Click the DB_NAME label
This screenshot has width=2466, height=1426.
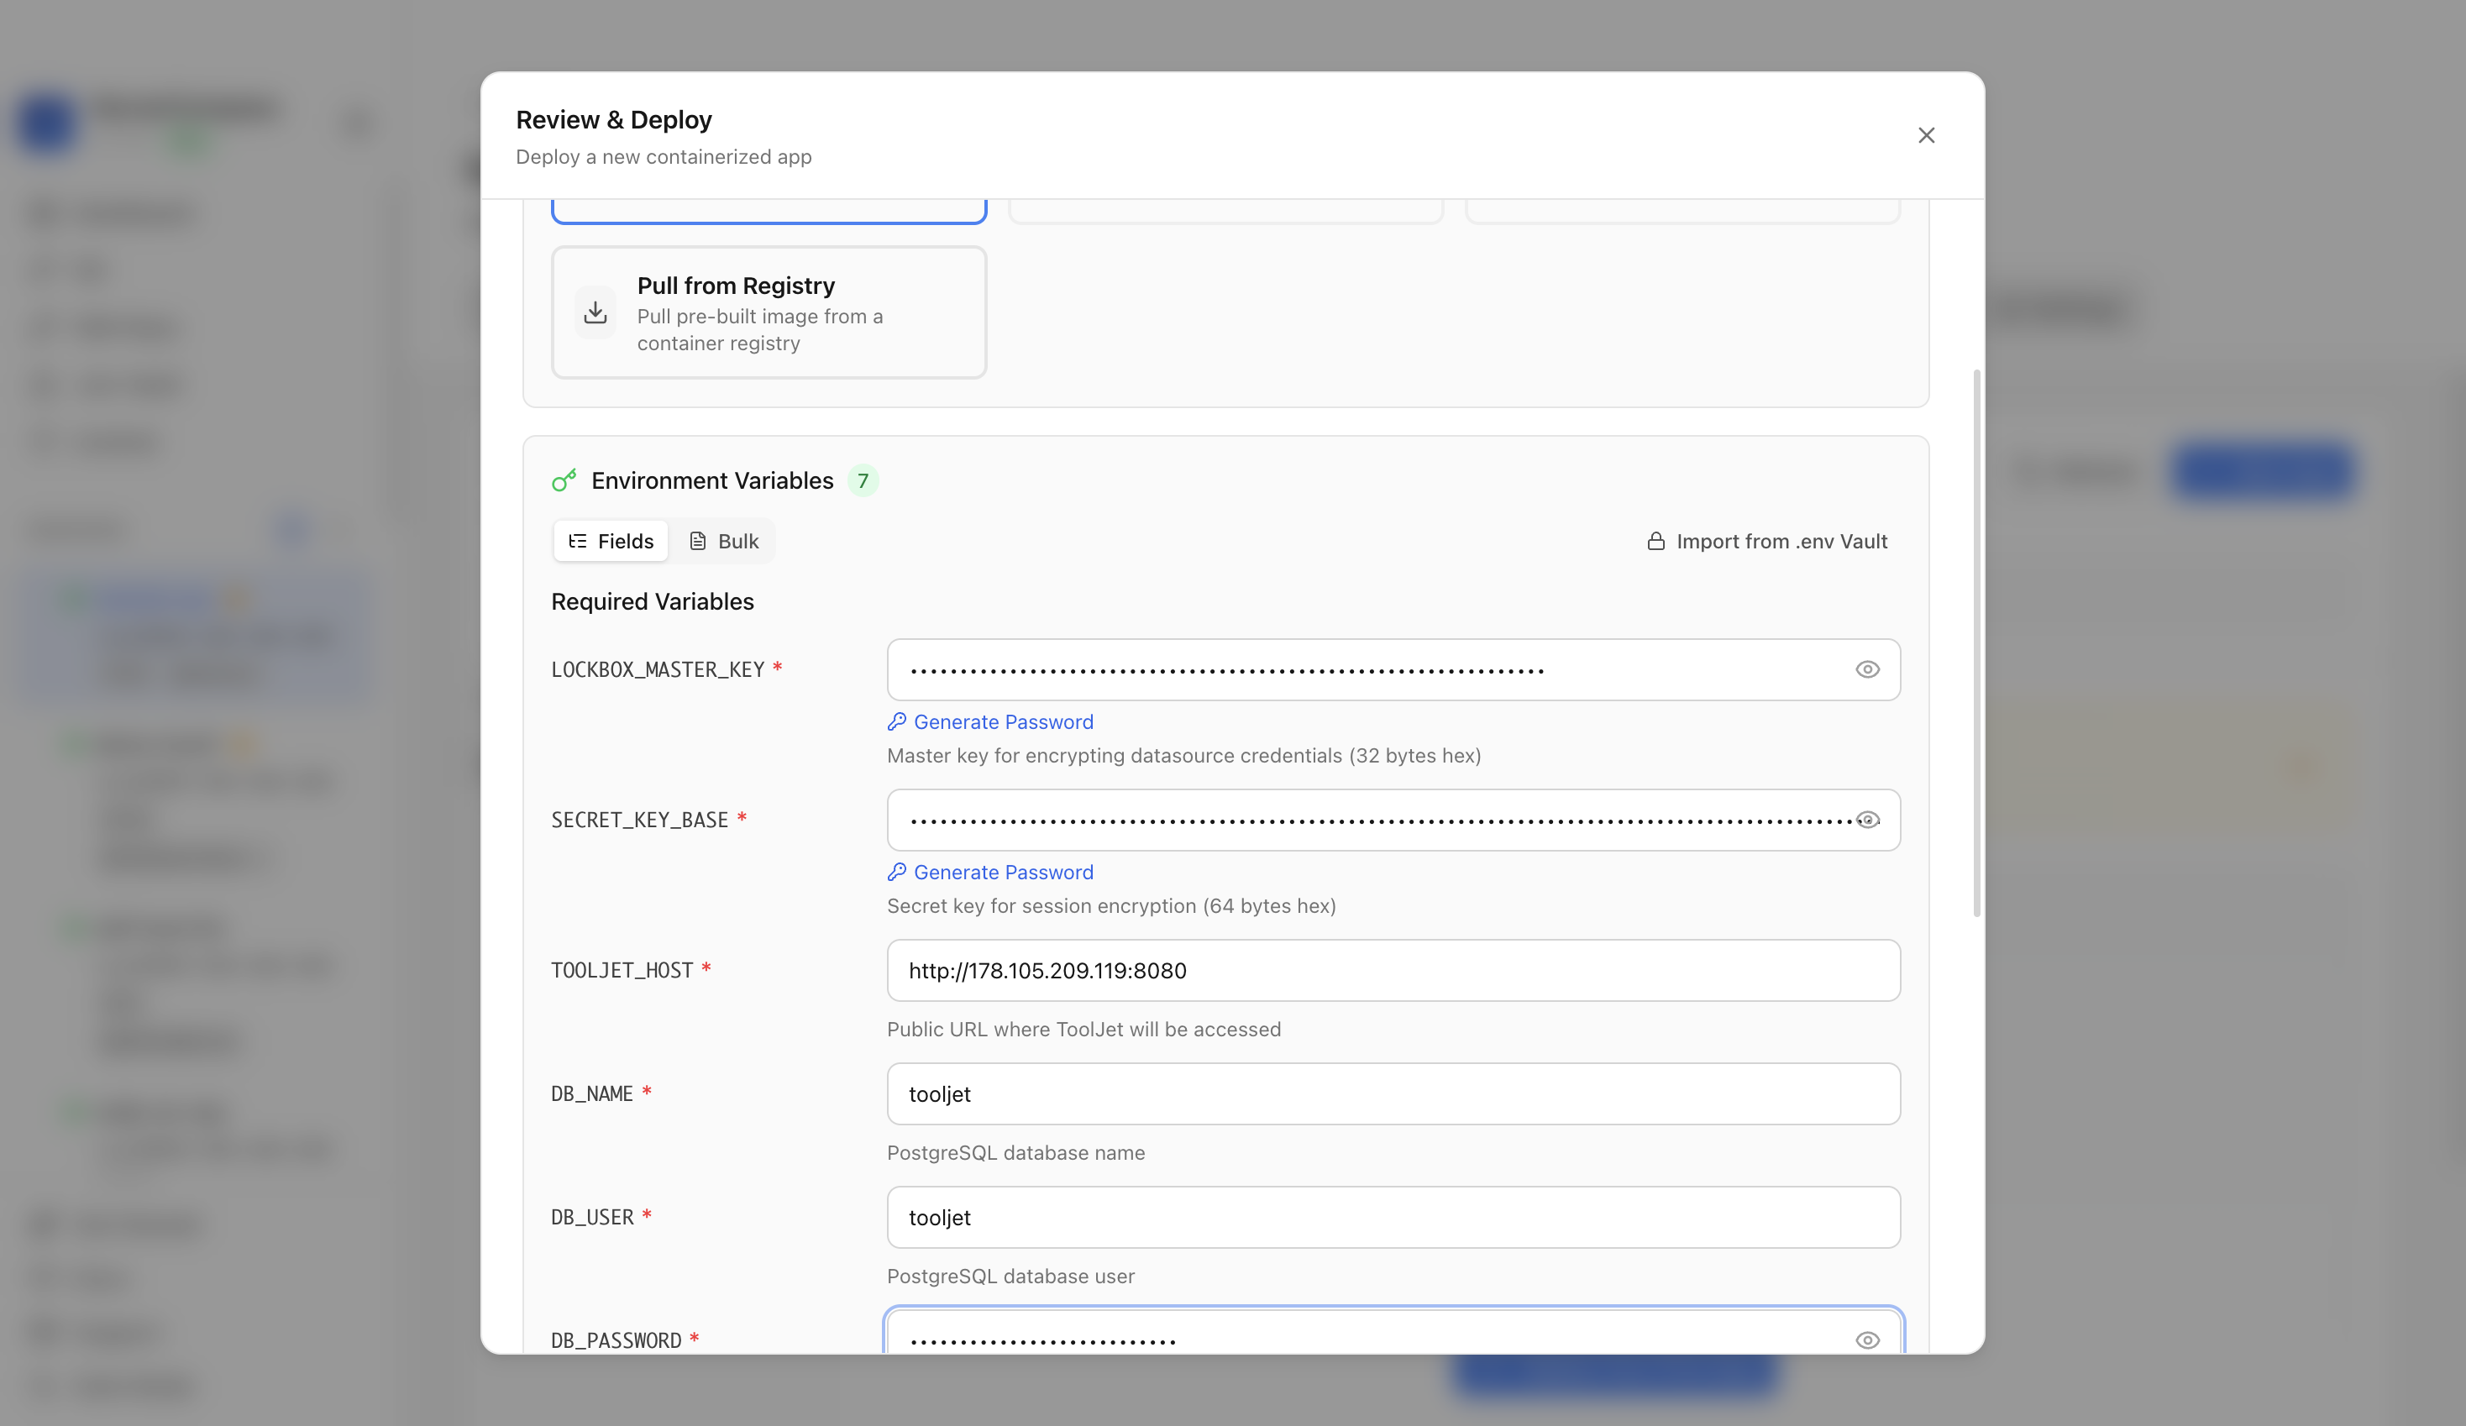(592, 1093)
